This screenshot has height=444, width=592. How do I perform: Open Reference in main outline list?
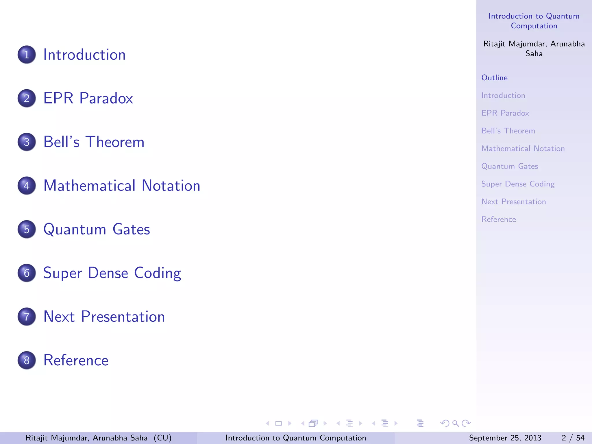76,360
